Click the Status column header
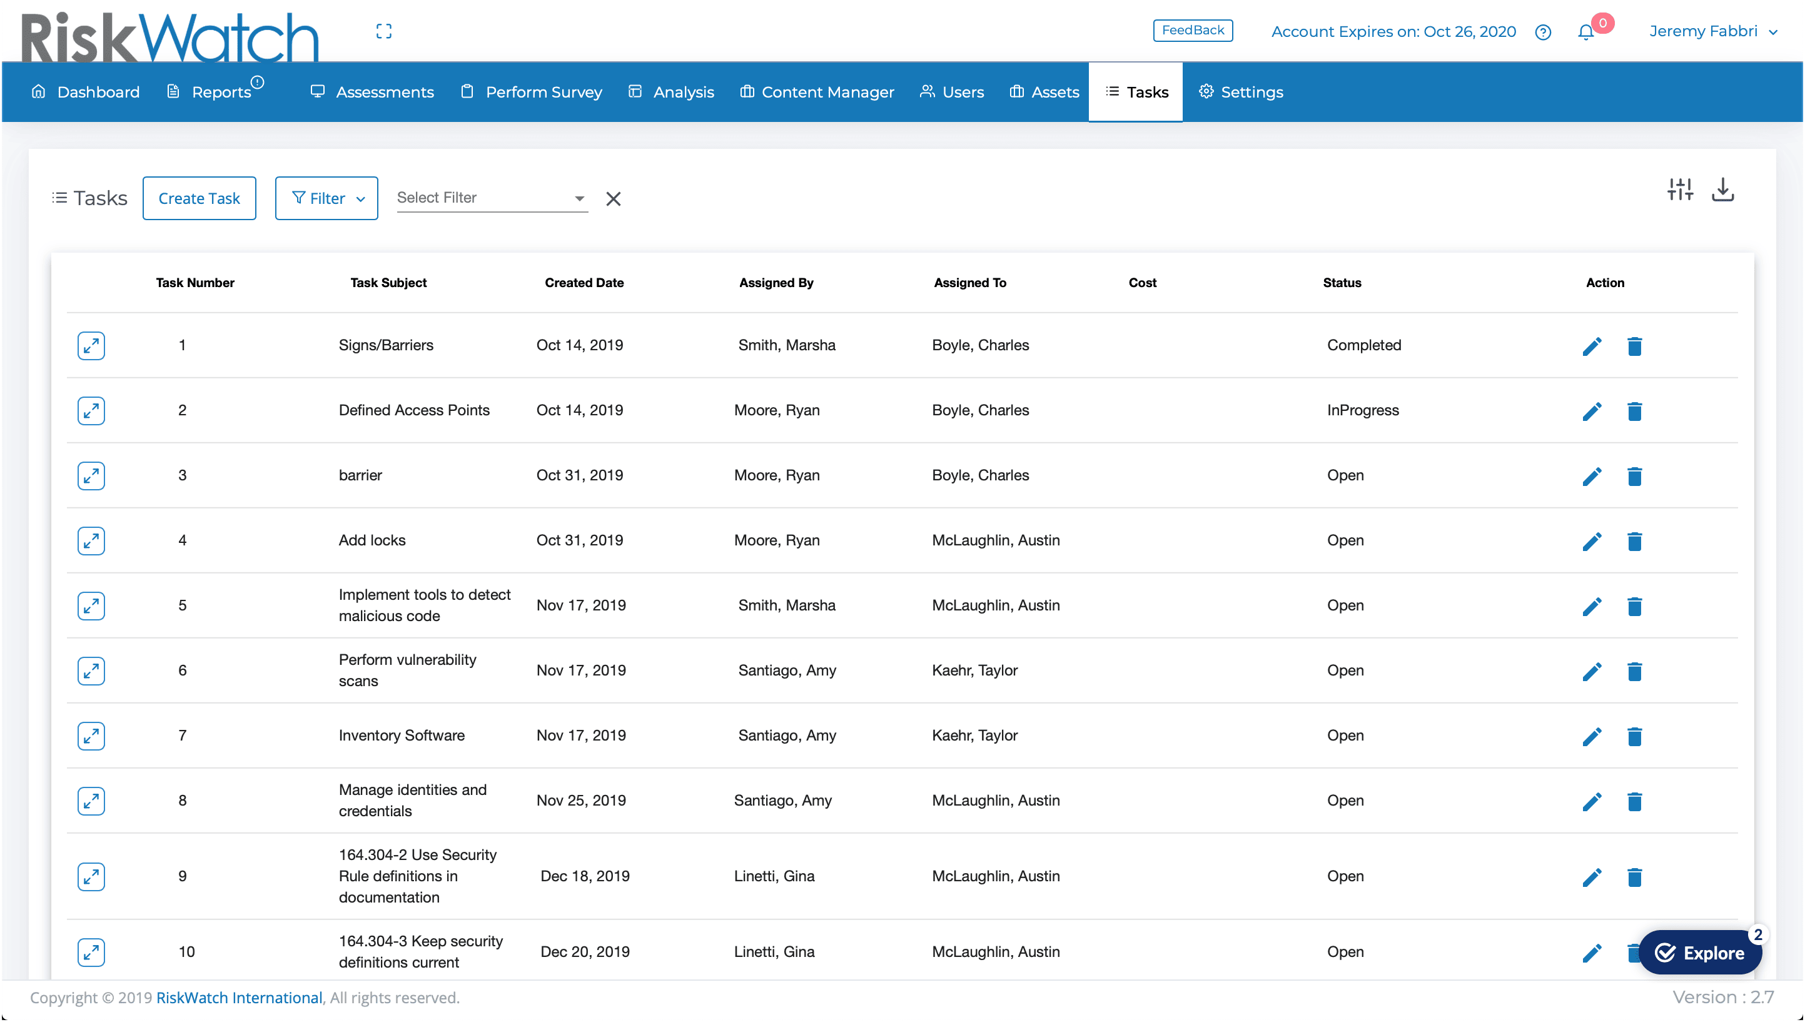 pos(1342,283)
